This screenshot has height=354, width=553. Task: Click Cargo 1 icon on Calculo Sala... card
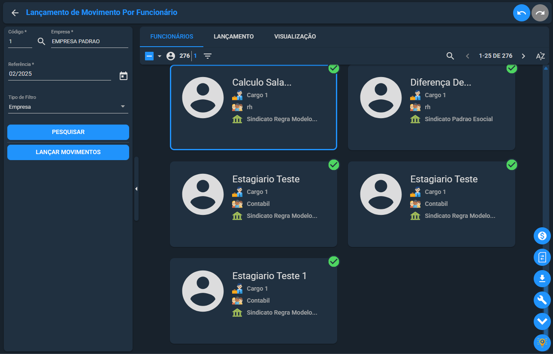pyautogui.click(x=237, y=95)
